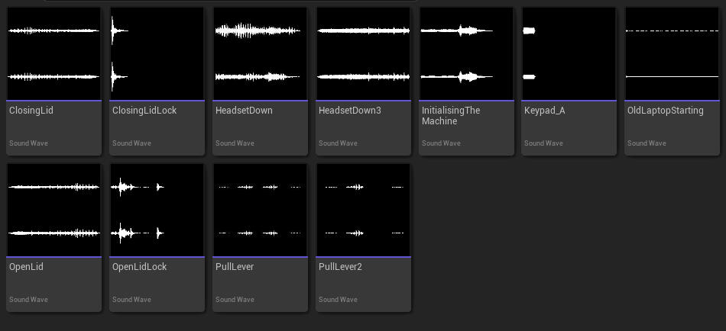Select the ClosingLid sound wave thumbnail
Viewport: 726px width, 331px height.
click(53, 53)
